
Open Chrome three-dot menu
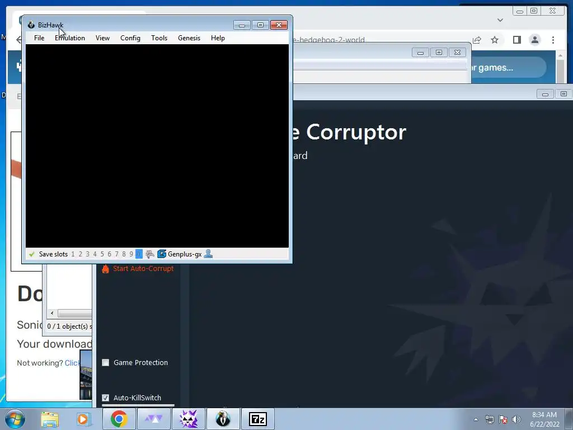[553, 40]
